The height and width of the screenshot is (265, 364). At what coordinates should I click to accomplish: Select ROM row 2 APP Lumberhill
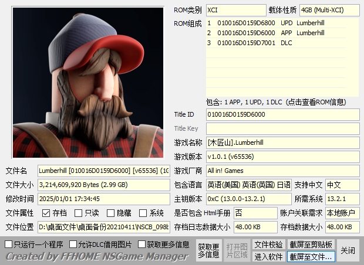(276, 33)
